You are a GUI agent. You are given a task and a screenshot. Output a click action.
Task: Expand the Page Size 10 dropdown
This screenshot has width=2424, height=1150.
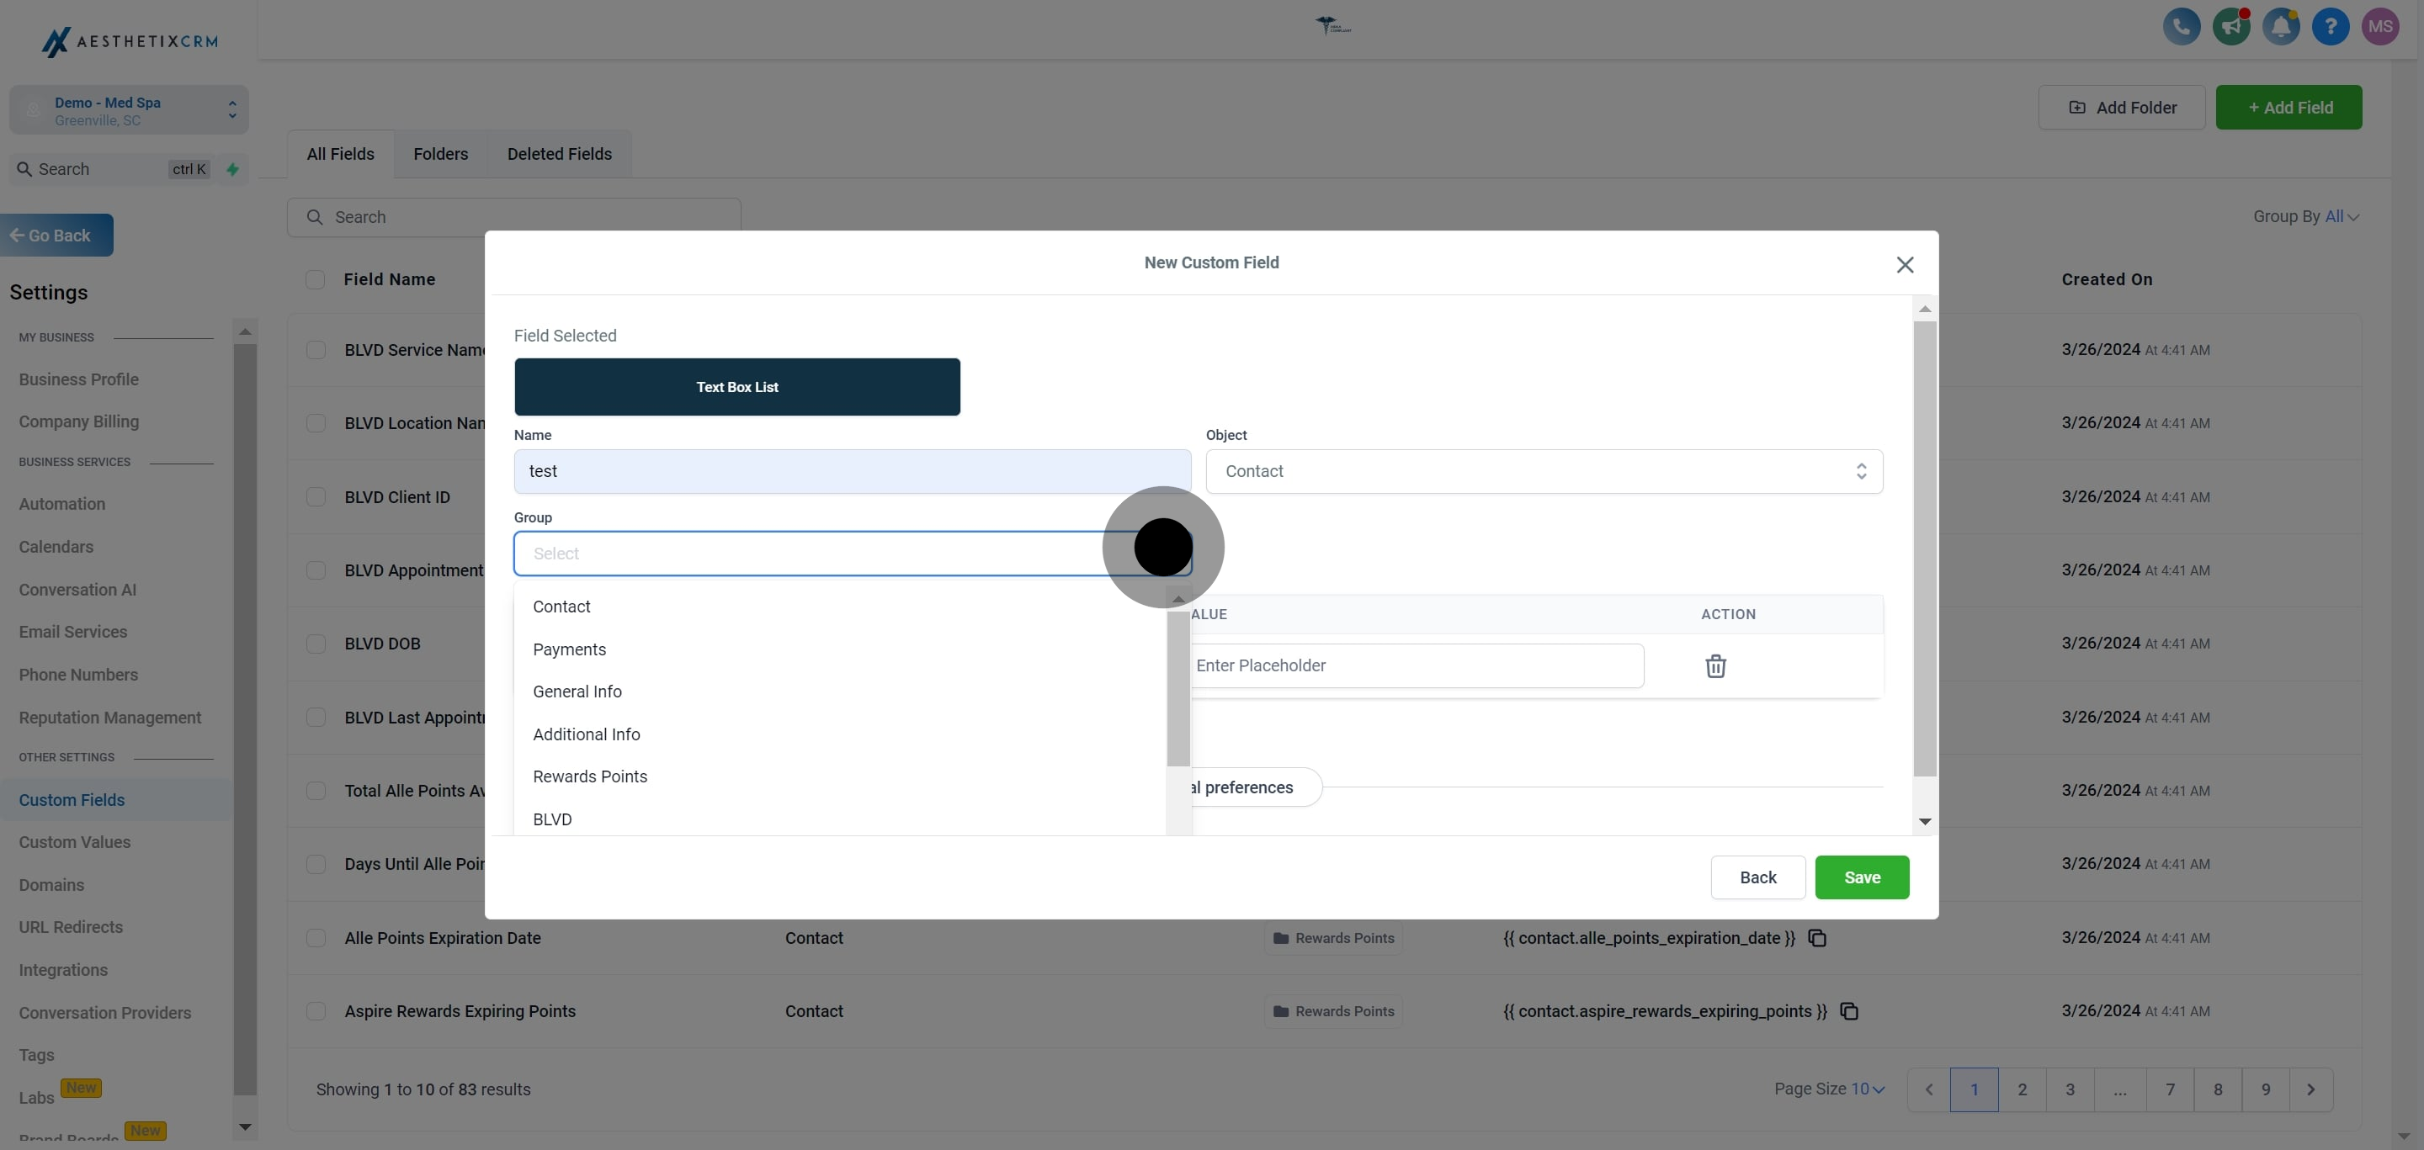tap(1867, 1089)
